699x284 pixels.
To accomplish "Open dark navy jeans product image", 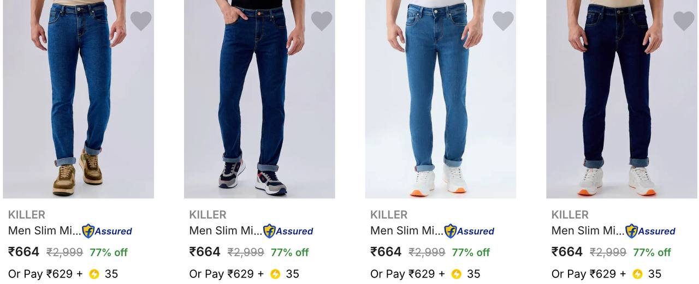I will coord(621,98).
